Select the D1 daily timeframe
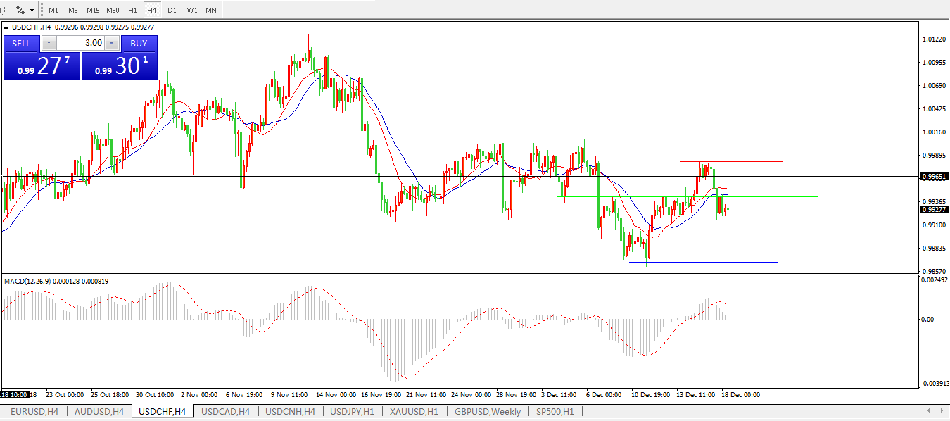 click(x=172, y=11)
